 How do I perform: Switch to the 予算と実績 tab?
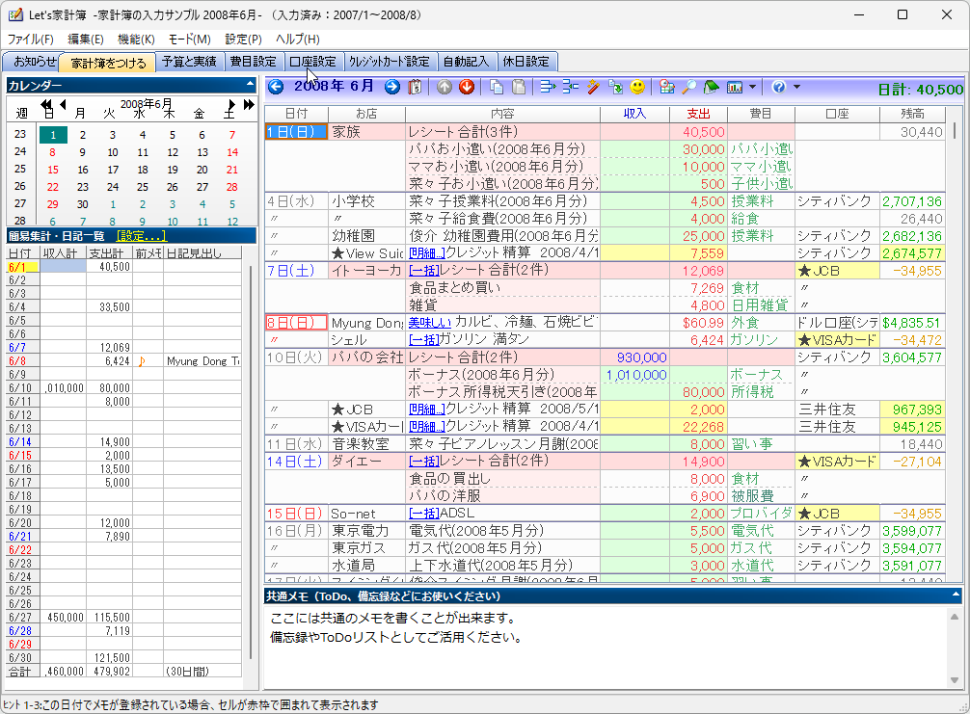point(192,60)
